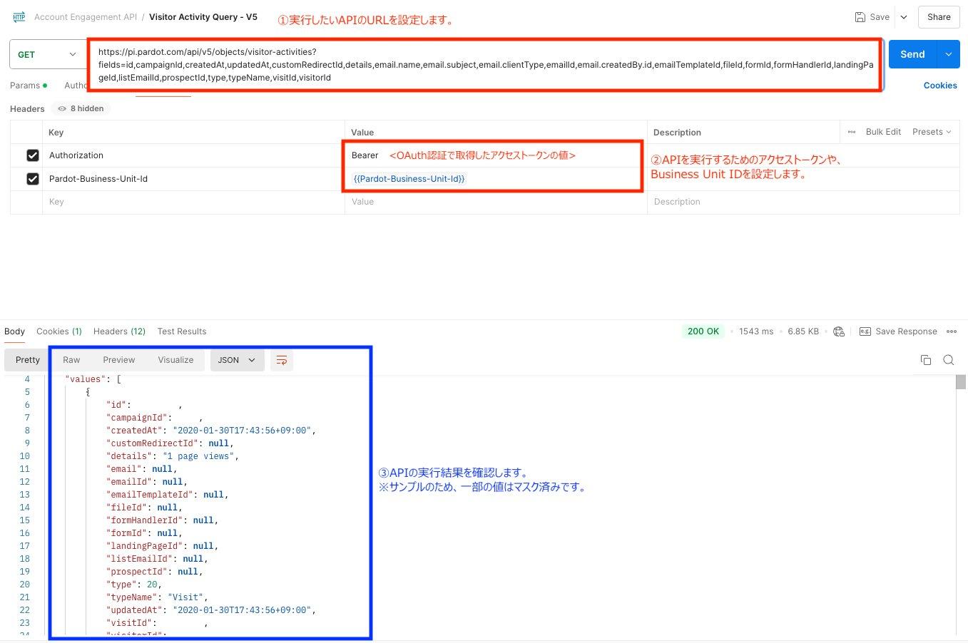This screenshot has width=968, height=643.
Task: Select the Test Results tab
Action: click(x=182, y=331)
